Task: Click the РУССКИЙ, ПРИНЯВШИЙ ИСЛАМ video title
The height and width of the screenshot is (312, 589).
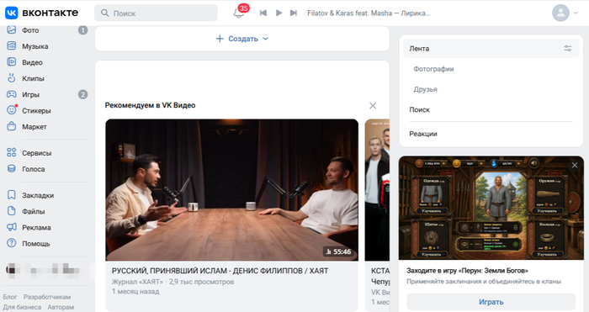Action: [x=220, y=271]
